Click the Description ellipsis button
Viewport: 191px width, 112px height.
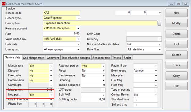[x=159, y=23]
